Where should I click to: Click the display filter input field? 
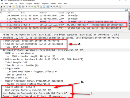point(63,10)
